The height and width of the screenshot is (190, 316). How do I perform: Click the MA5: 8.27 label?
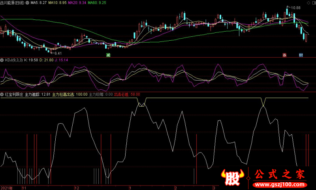38,3
